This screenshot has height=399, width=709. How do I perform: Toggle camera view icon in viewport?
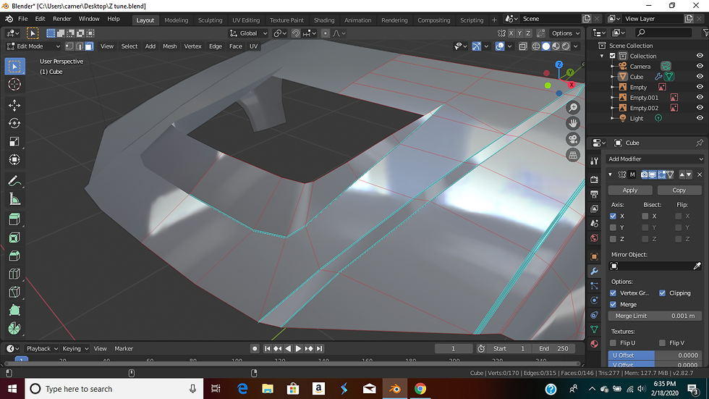click(x=573, y=139)
